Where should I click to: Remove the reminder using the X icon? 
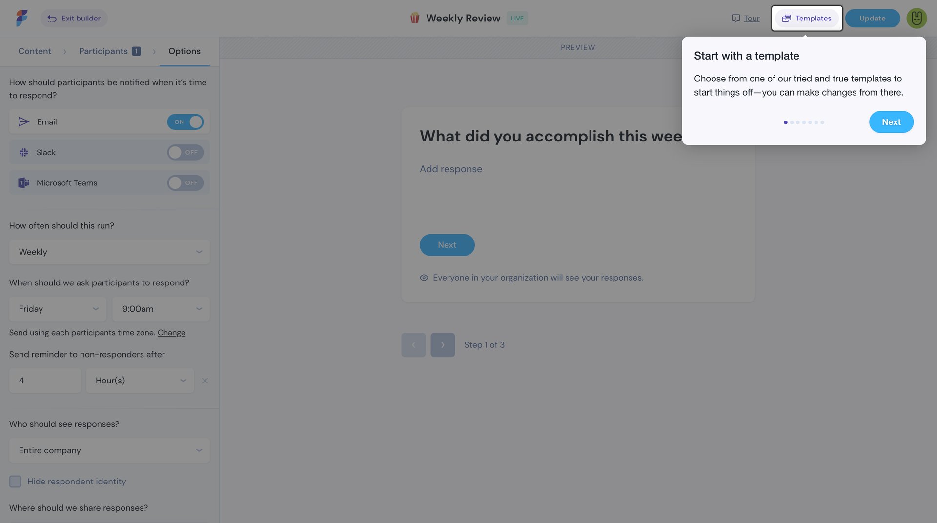coord(205,381)
